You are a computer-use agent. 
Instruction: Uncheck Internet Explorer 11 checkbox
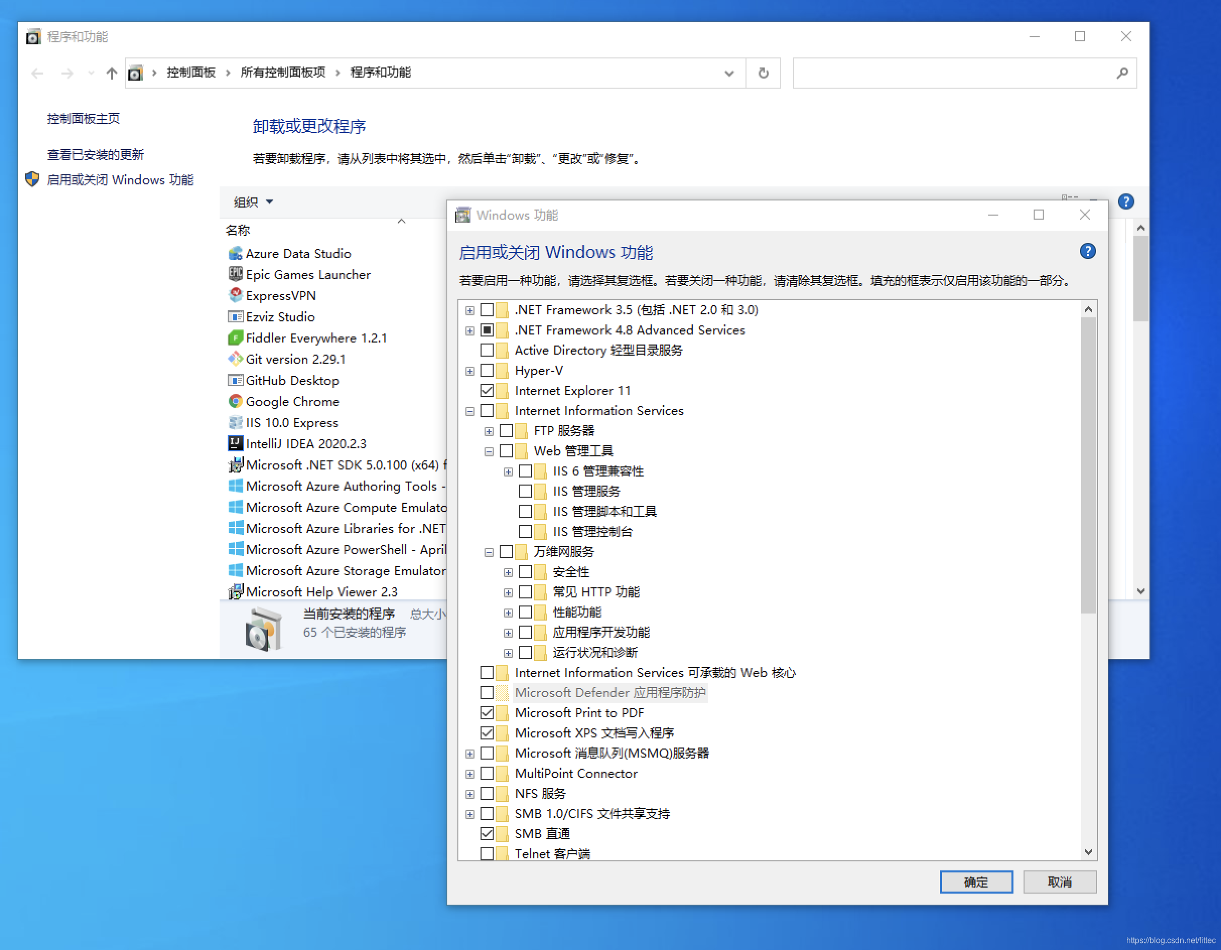tap(487, 390)
